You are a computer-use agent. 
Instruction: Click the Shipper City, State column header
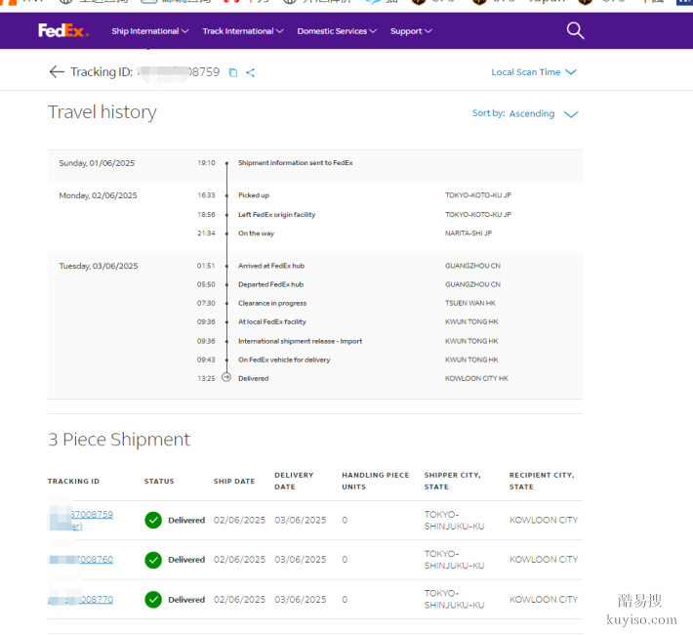pos(453,481)
